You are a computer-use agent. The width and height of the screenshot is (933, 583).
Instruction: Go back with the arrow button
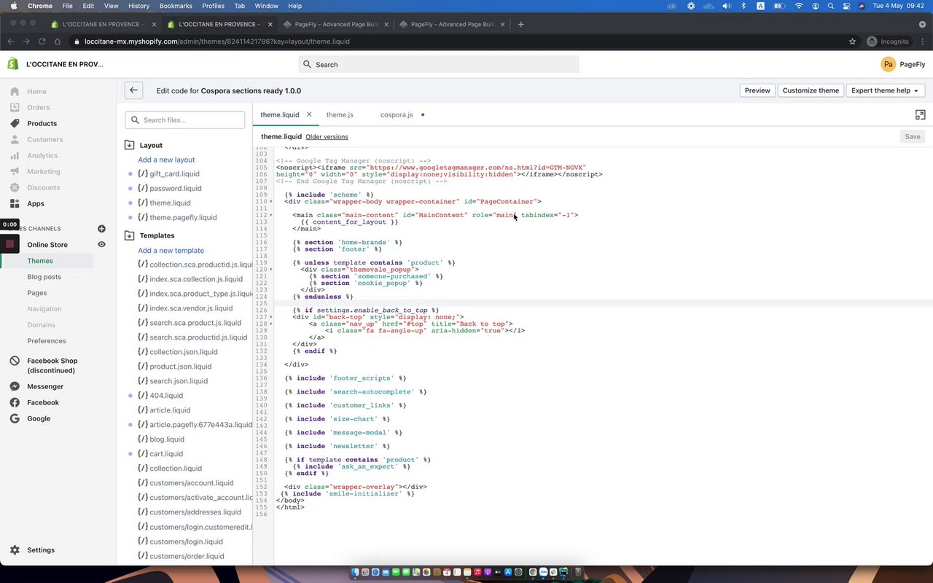tap(133, 90)
